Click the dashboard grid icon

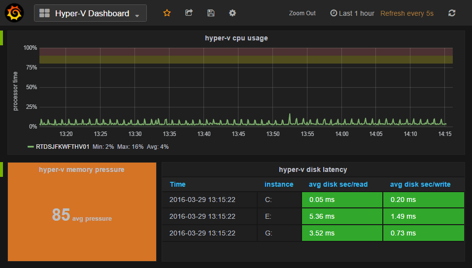coord(44,13)
